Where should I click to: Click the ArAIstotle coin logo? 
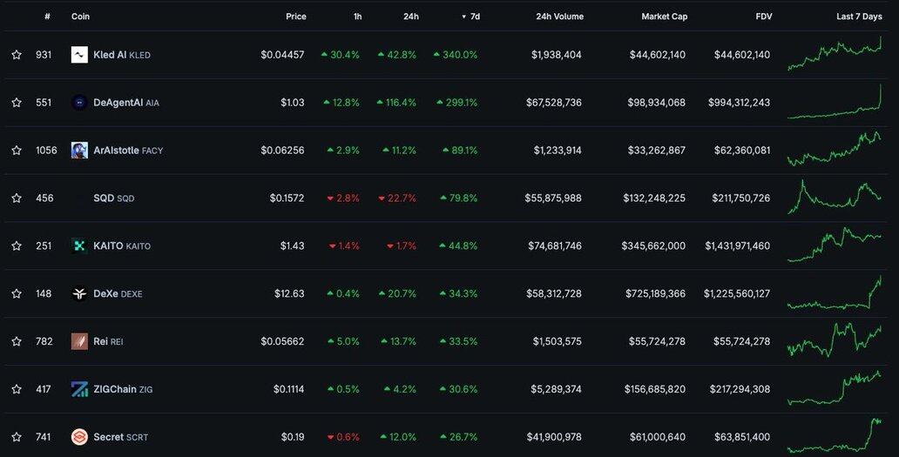pyautogui.click(x=79, y=151)
